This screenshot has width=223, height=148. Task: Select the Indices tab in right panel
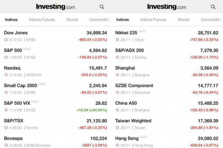(x=122, y=19)
